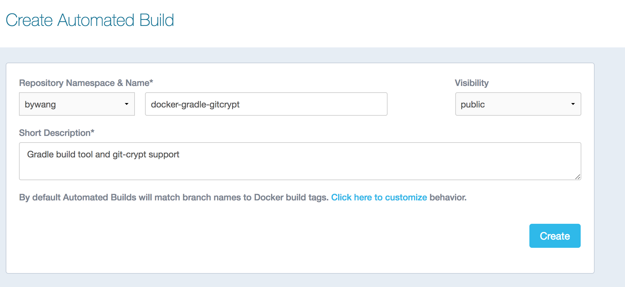Viewport: 625px width, 287px height.
Task: Open the Click here to customize link
Action: click(x=379, y=197)
